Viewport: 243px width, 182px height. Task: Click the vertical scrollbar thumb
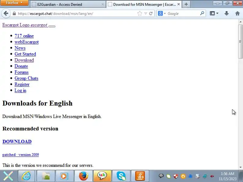coord(240,42)
